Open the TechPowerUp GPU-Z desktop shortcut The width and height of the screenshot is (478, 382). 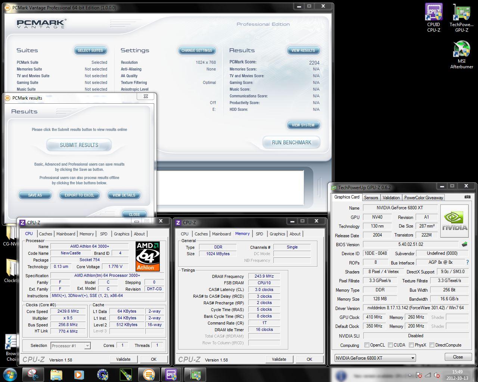click(462, 18)
